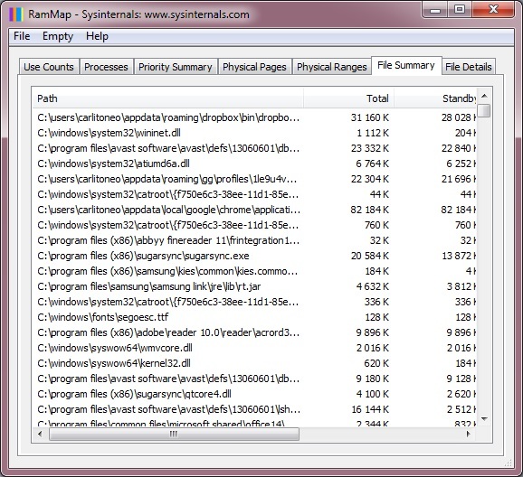Select the atiumd6a.dll row
This screenshot has height=477, width=523.
254,164
